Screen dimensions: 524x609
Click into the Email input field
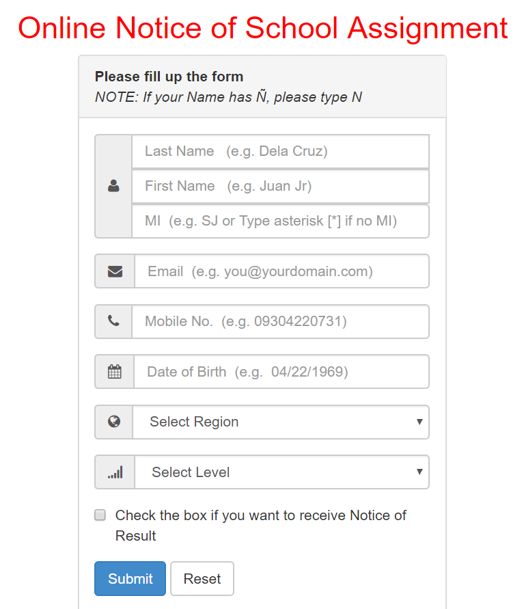coord(281,271)
